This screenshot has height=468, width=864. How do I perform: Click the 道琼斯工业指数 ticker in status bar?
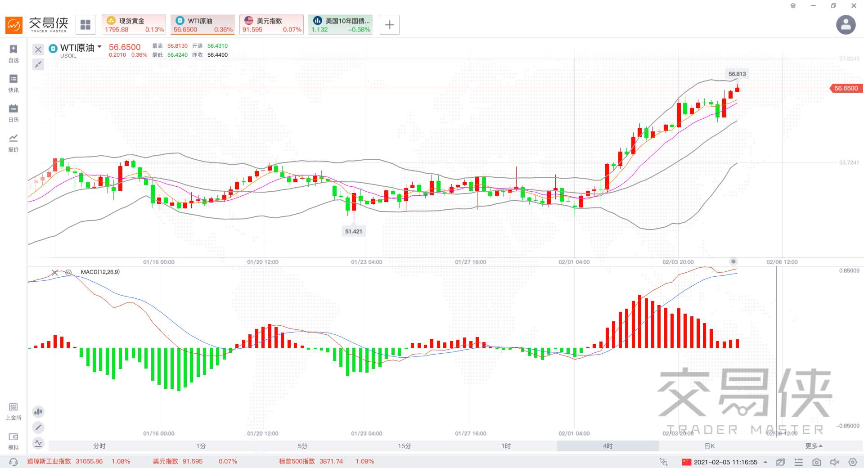click(78, 462)
